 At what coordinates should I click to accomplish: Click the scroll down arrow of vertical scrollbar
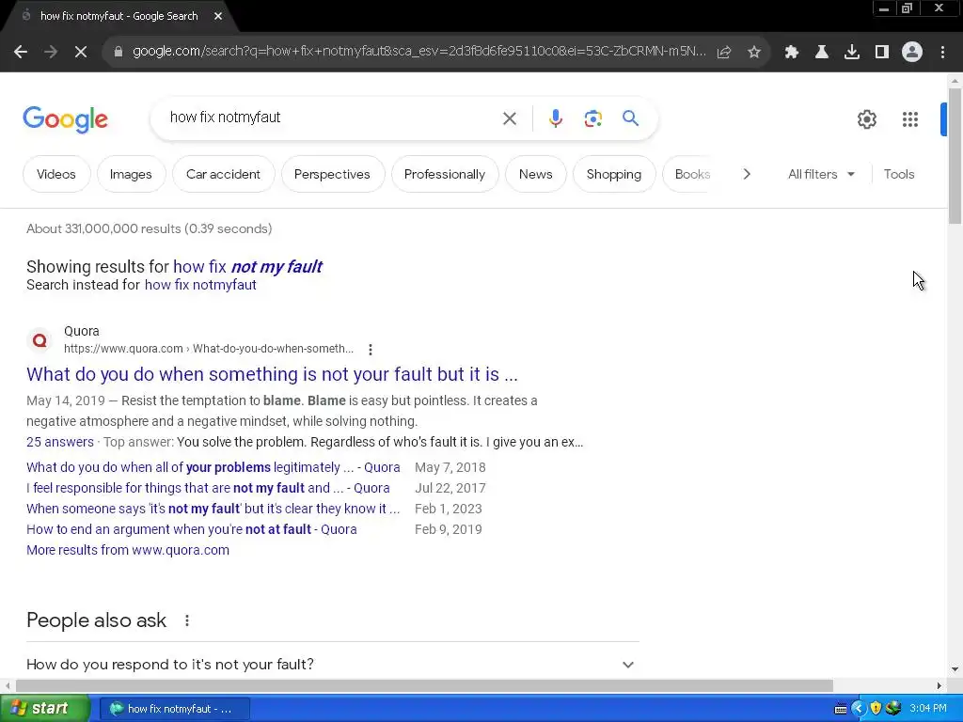point(955,669)
